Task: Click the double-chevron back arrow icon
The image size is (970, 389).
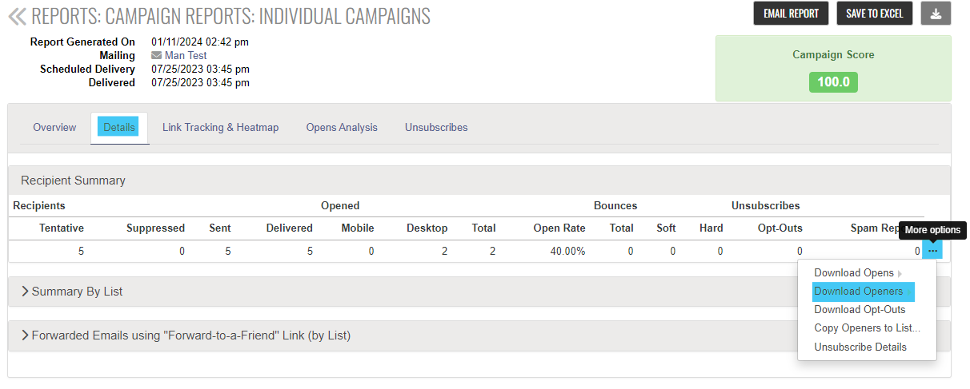Action: (17, 16)
